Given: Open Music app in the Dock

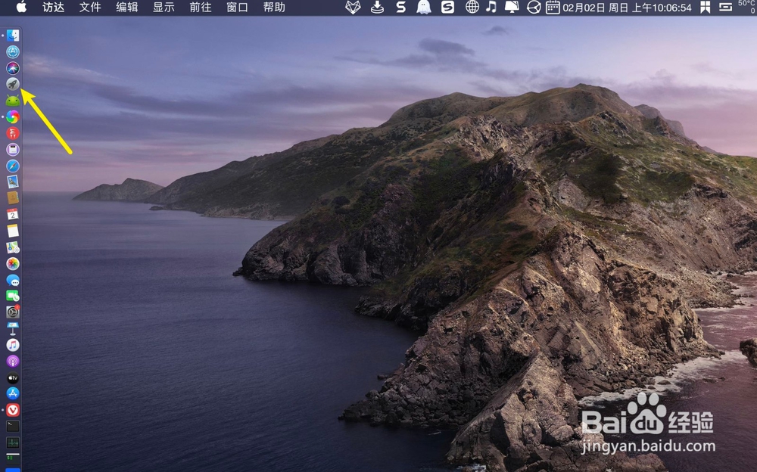Looking at the screenshot, I should point(13,345).
